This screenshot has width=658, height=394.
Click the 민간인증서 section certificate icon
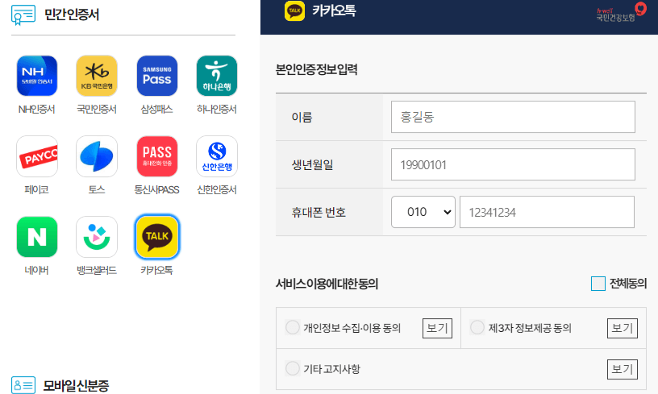tap(23, 15)
